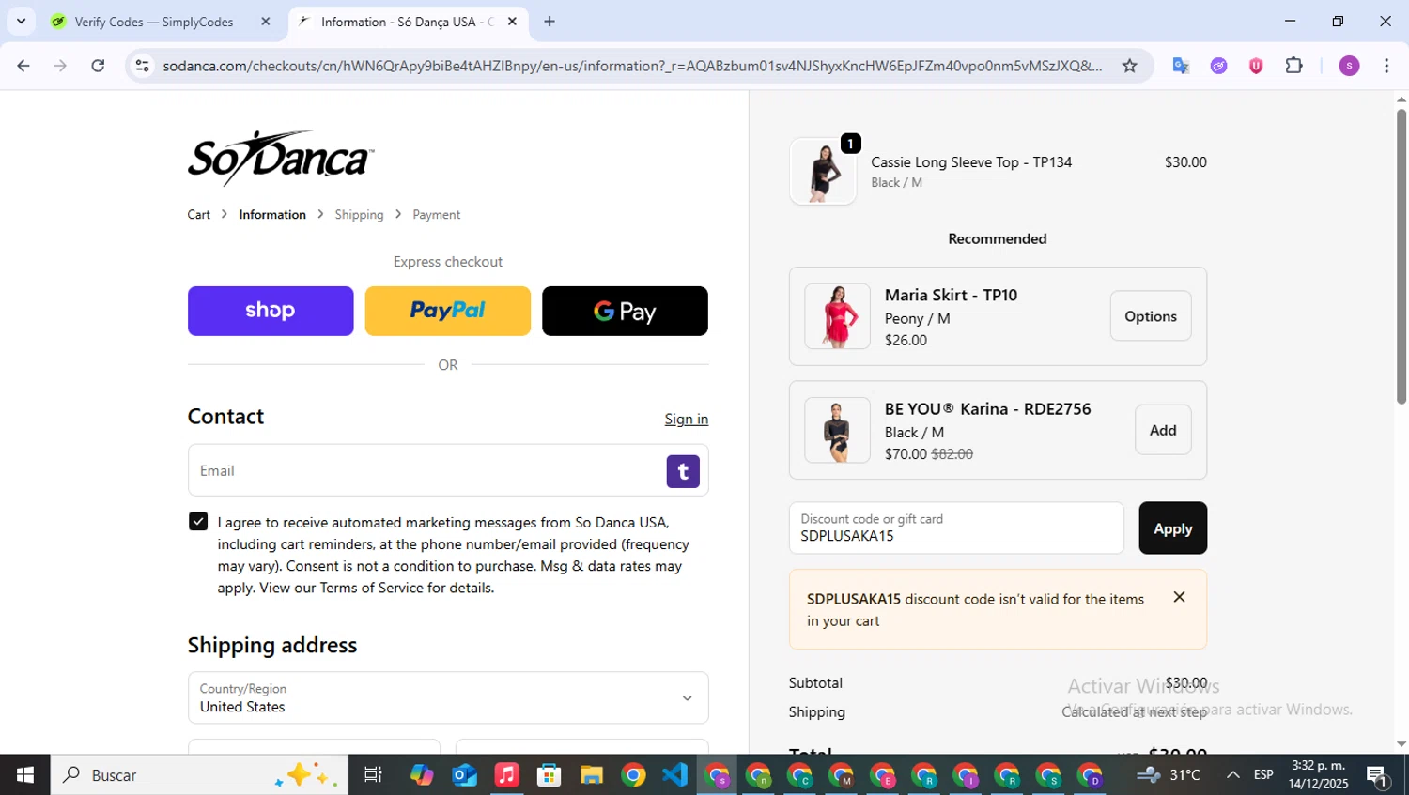Click the Cassie Long Sleeve Top - TP134 text

[971, 162]
